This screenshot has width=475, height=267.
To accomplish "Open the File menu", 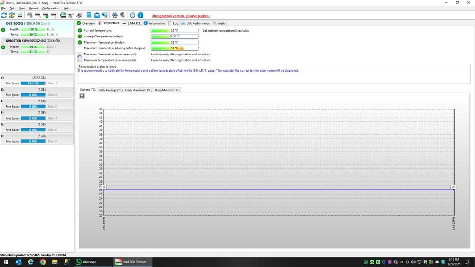I will coord(3,9).
